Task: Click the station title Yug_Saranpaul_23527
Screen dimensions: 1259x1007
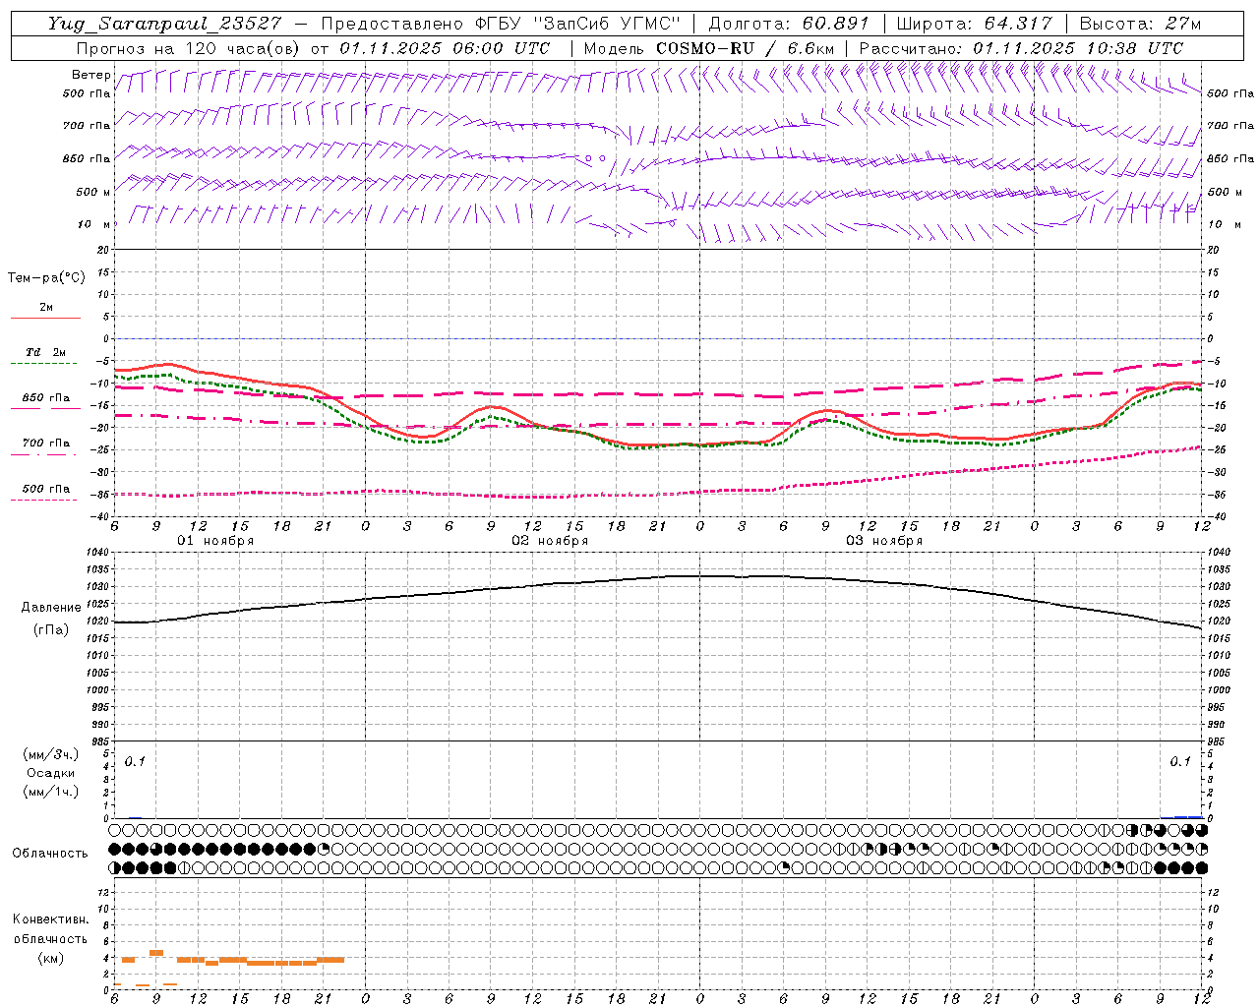Action: [164, 24]
